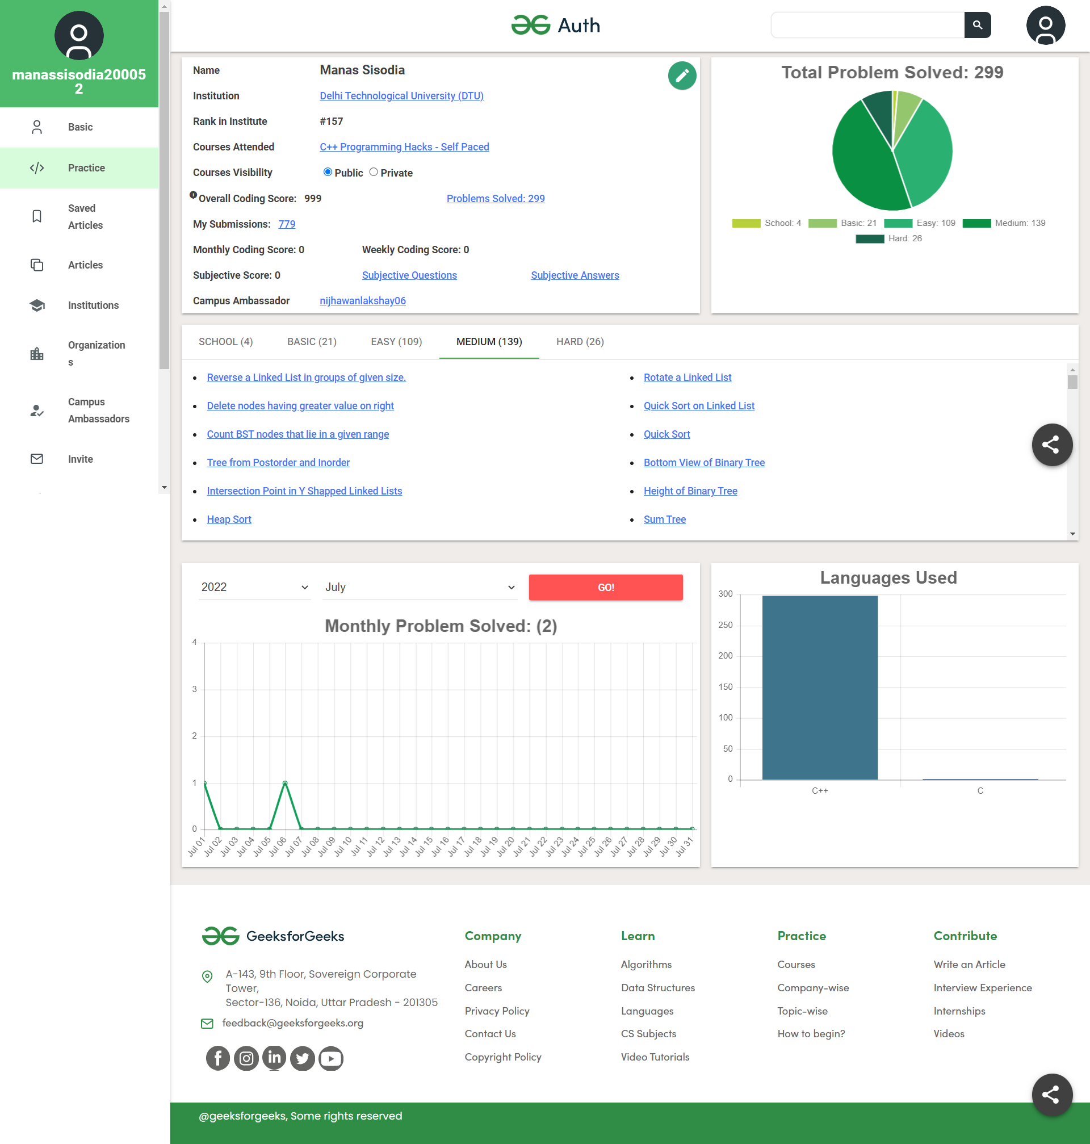
Task: Click the feedback email envelope icon
Action: tap(207, 1023)
